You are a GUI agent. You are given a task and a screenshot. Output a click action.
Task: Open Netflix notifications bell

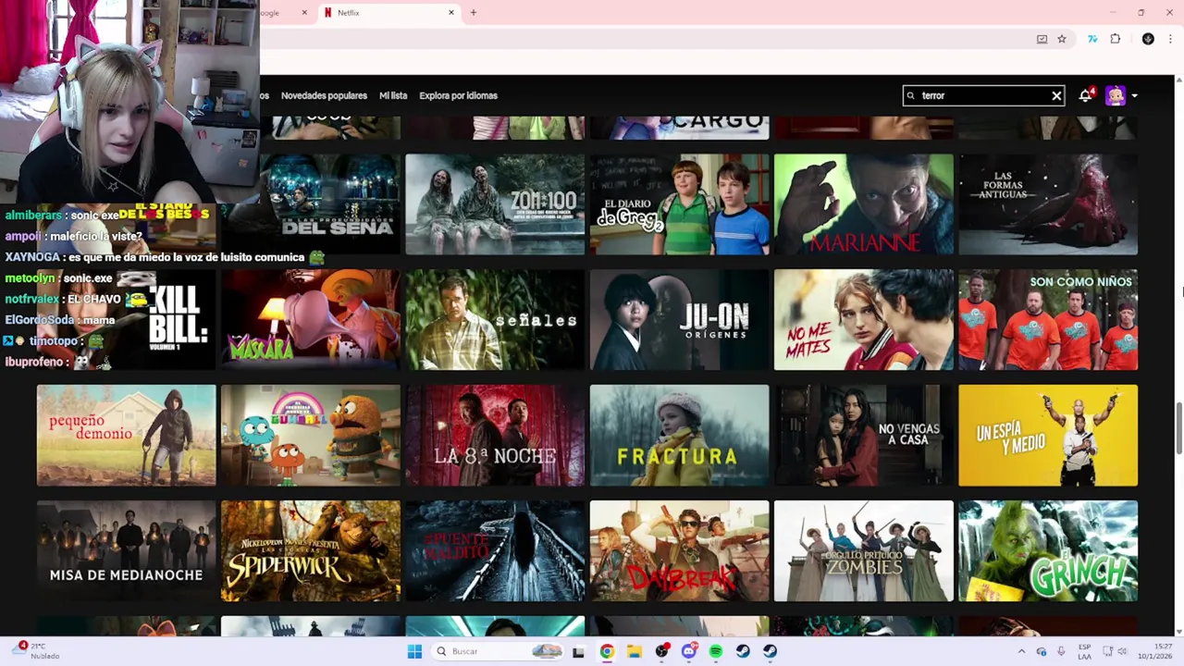coord(1085,95)
